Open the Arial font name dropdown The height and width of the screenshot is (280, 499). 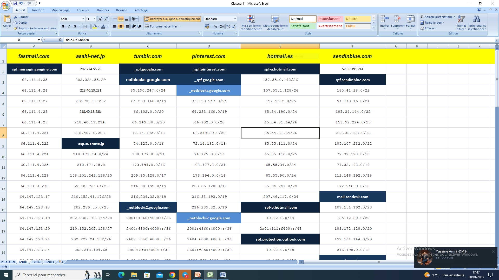(x=83, y=19)
